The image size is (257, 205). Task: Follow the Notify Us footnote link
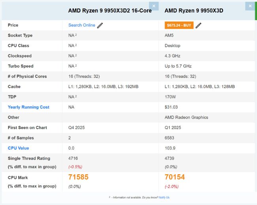pos(164,198)
